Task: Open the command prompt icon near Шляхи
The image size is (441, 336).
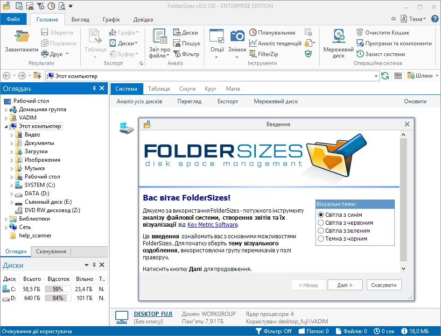Action: tap(398, 76)
